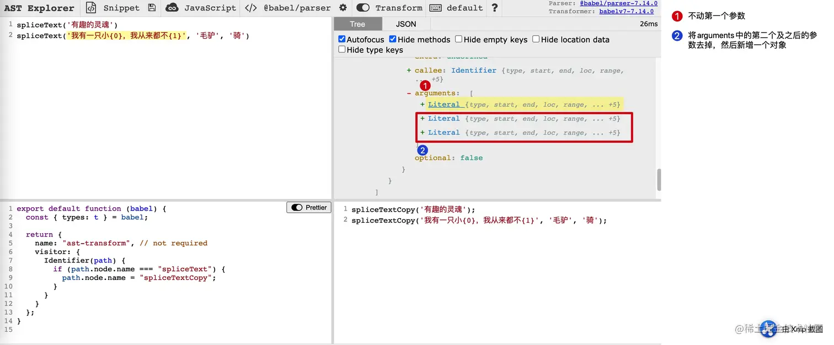The height and width of the screenshot is (345, 834).
Task: Open the Snippet menu icon
Action: 92,8
